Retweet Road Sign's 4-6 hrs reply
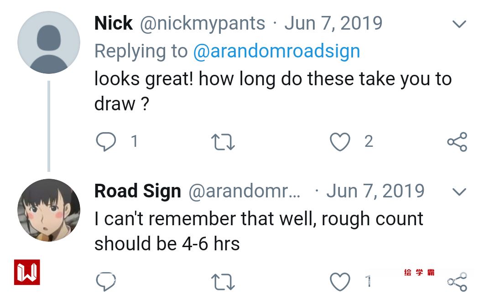The height and width of the screenshot is (295, 489). click(224, 281)
